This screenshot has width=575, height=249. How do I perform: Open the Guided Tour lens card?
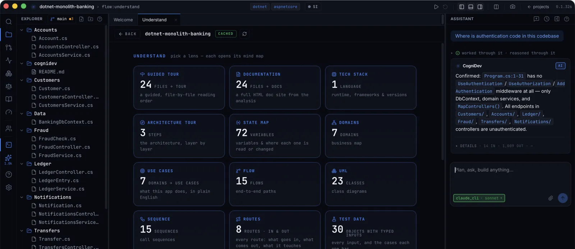point(179,88)
